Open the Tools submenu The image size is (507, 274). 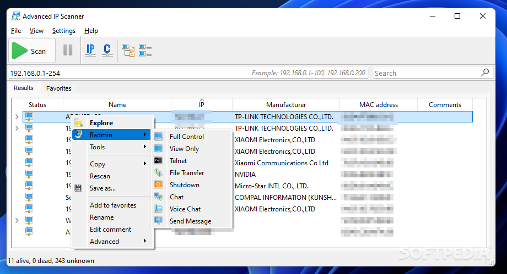click(112, 147)
